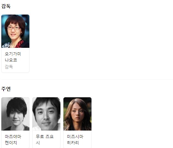Click the divider line between sections

[x=87, y=79]
